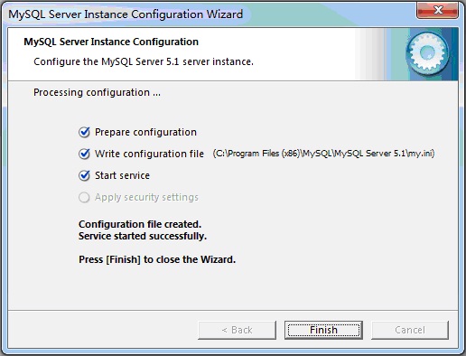Viewport: 466px width, 356px height.
Task: Click the Write configuration file label
Action: 149,154
